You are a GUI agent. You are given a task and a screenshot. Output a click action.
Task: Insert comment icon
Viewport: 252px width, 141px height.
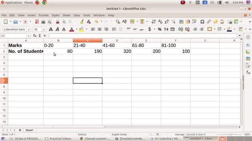[215, 22]
